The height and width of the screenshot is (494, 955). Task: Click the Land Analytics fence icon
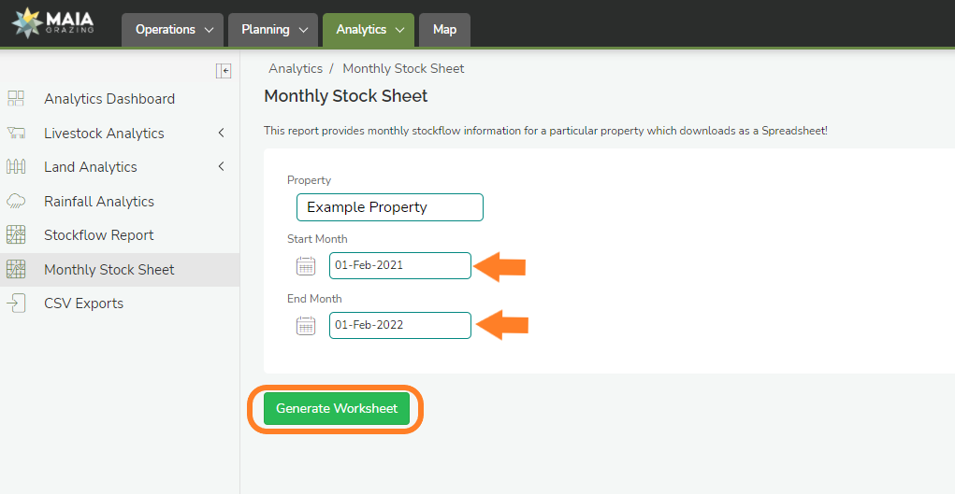tap(16, 167)
